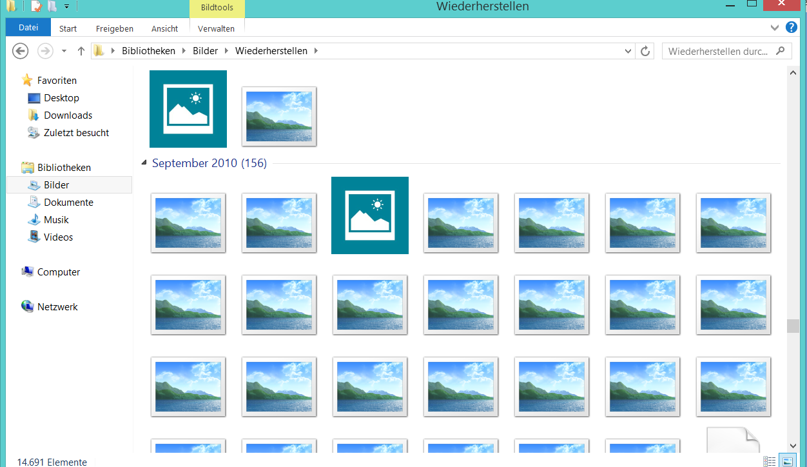Click the Musik library icon
The width and height of the screenshot is (807, 467).
34,219
